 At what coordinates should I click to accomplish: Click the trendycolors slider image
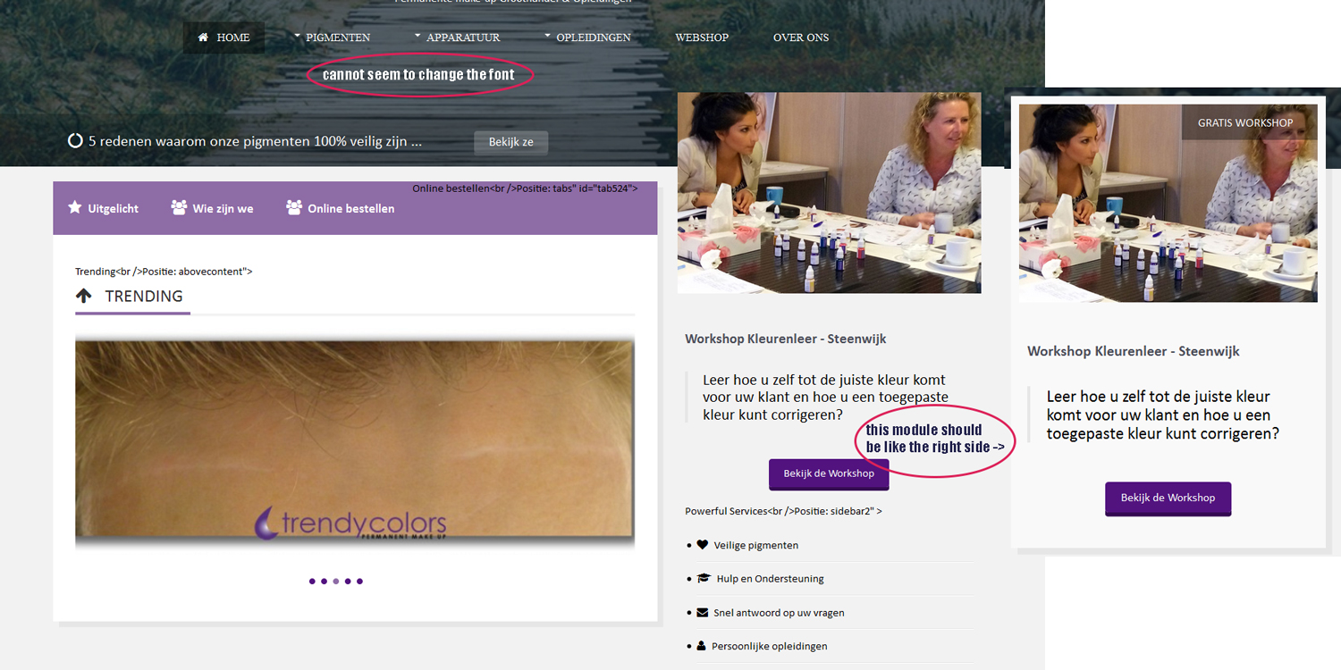tap(355, 441)
